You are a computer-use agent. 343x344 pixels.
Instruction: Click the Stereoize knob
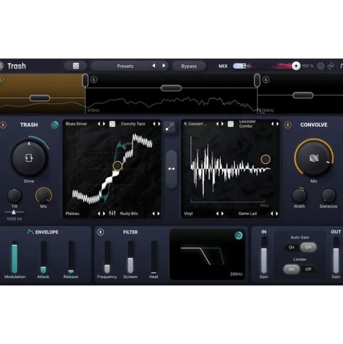[328, 196]
